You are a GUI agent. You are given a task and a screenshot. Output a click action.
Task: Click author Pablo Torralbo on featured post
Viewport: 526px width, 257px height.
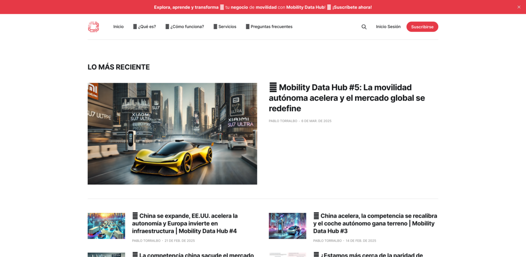283,121
